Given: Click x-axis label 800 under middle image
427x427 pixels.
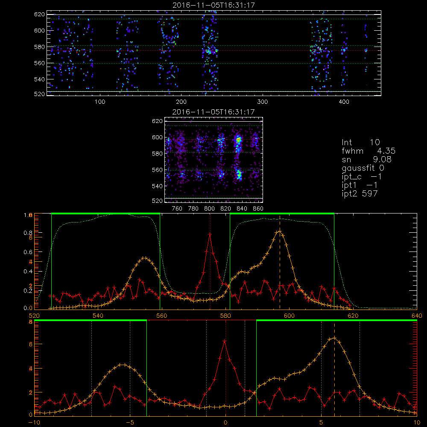Looking at the screenshot, I should (209, 209).
